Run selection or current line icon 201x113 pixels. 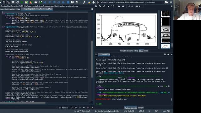[36, 2]
